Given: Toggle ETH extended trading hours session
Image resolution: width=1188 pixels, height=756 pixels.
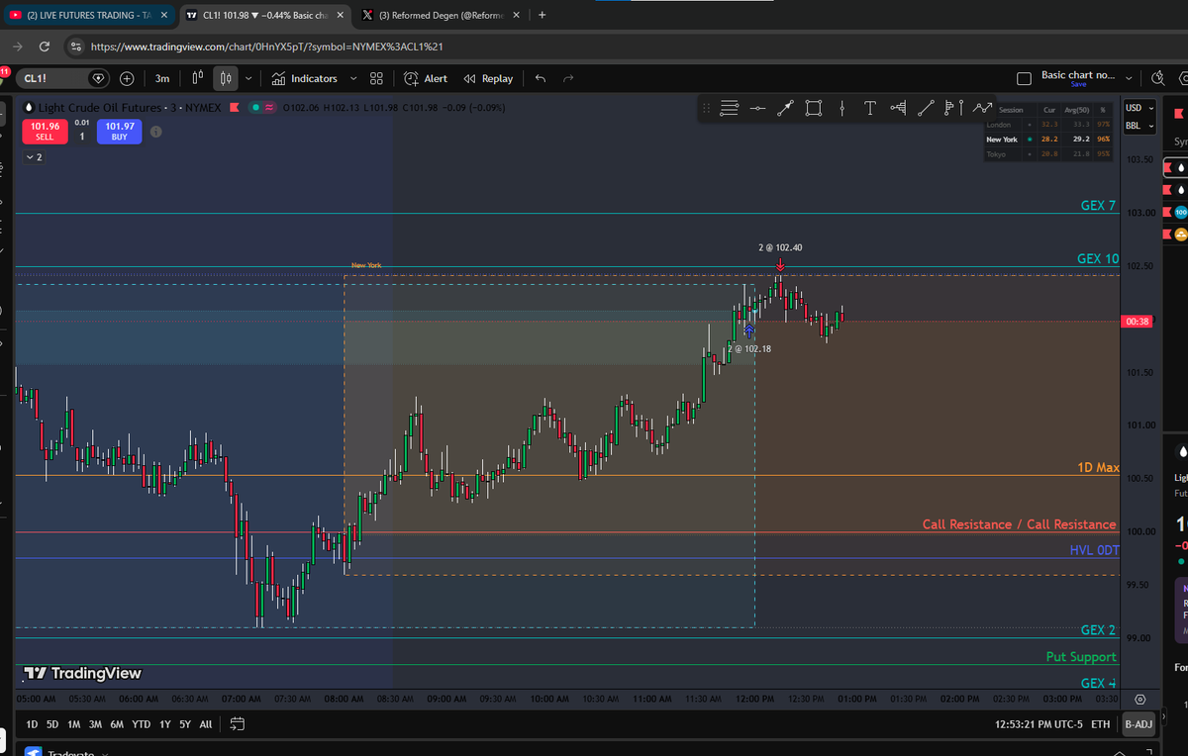Looking at the screenshot, I should 1100,724.
